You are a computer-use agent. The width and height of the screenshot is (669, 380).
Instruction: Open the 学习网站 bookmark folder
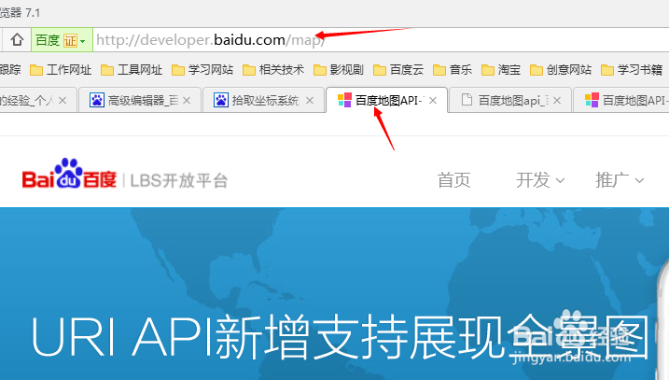click(202, 70)
